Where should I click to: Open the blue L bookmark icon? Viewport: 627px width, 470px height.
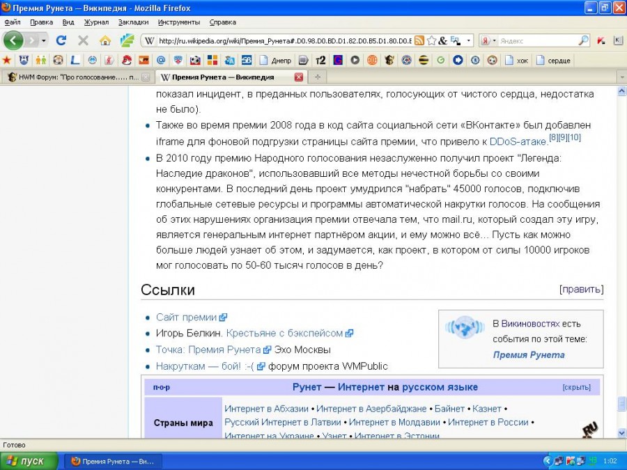pyautogui.click(x=75, y=61)
